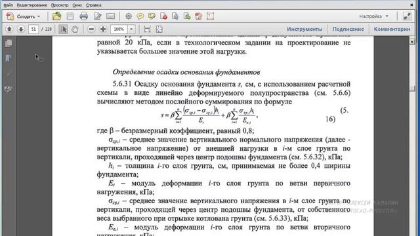The width and height of the screenshot is (420, 236).
Task: Go to previous page arrow
Action: point(9,29)
